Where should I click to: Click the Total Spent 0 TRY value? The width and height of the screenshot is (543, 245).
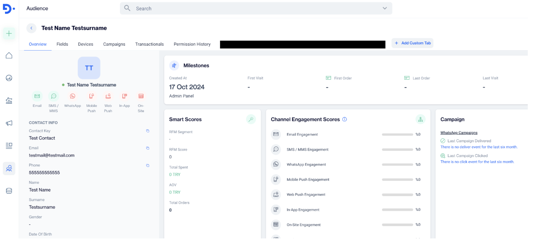click(175, 174)
